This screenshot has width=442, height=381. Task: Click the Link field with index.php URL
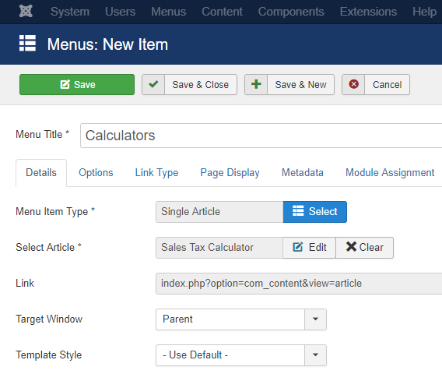point(299,284)
